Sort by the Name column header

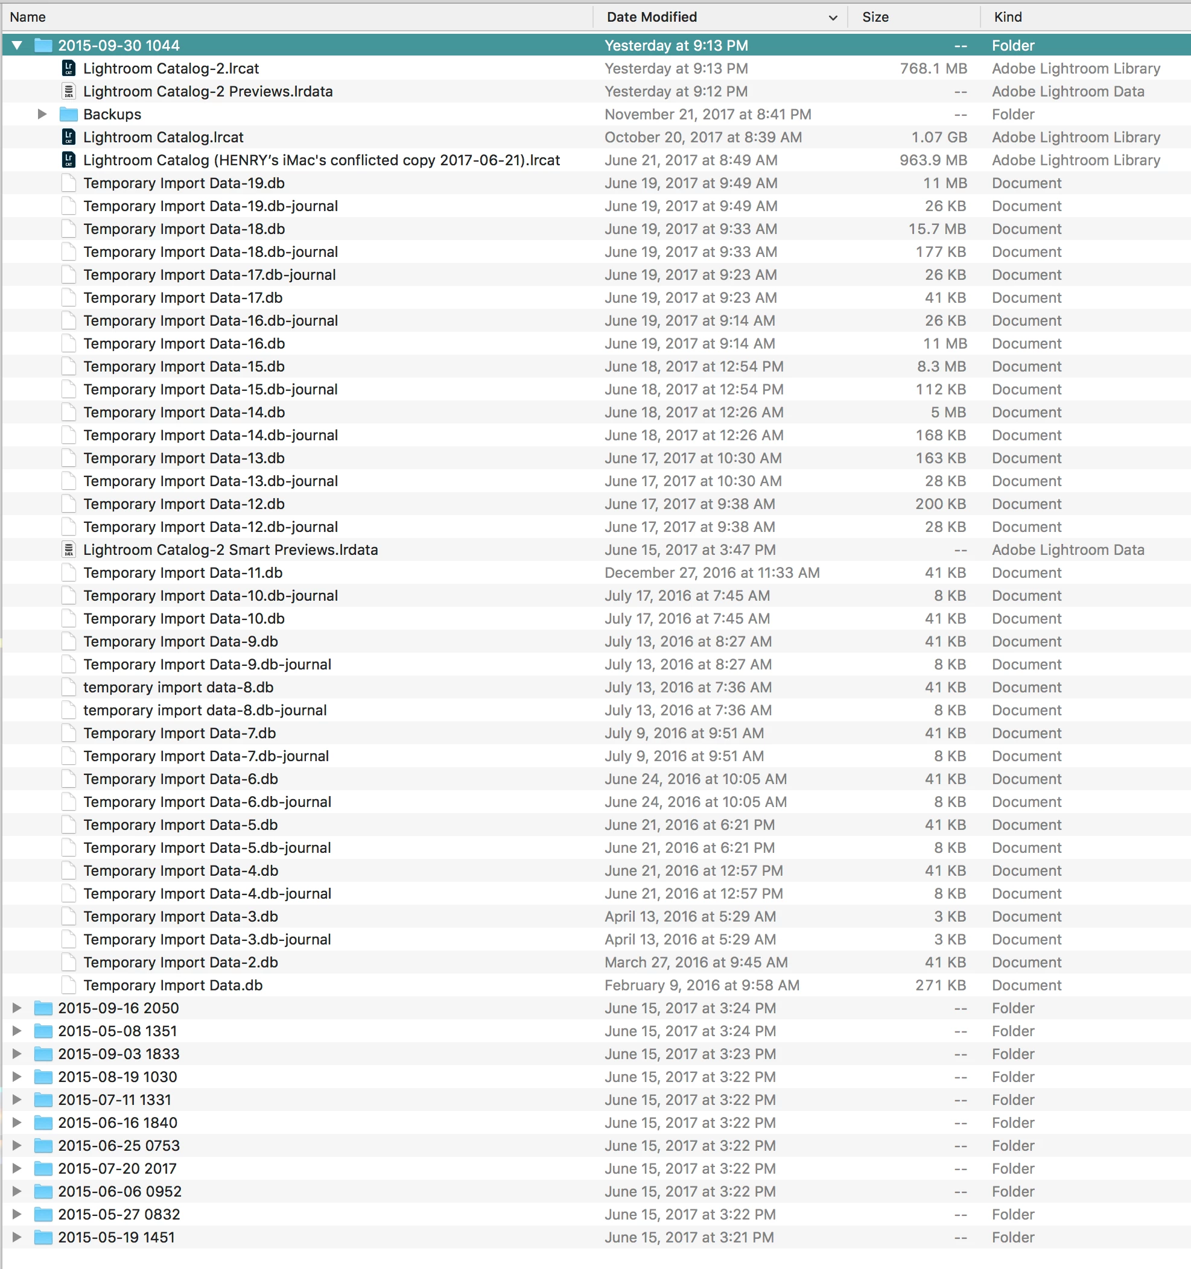coord(28,17)
